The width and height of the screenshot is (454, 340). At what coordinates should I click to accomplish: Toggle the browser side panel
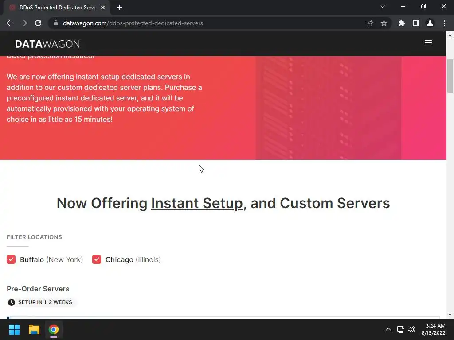pyautogui.click(x=416, y=23)
